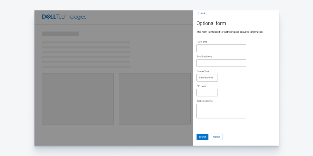Click the "Full name" field label
Screen dimensions: 313x156
click(x=202, y=42)
